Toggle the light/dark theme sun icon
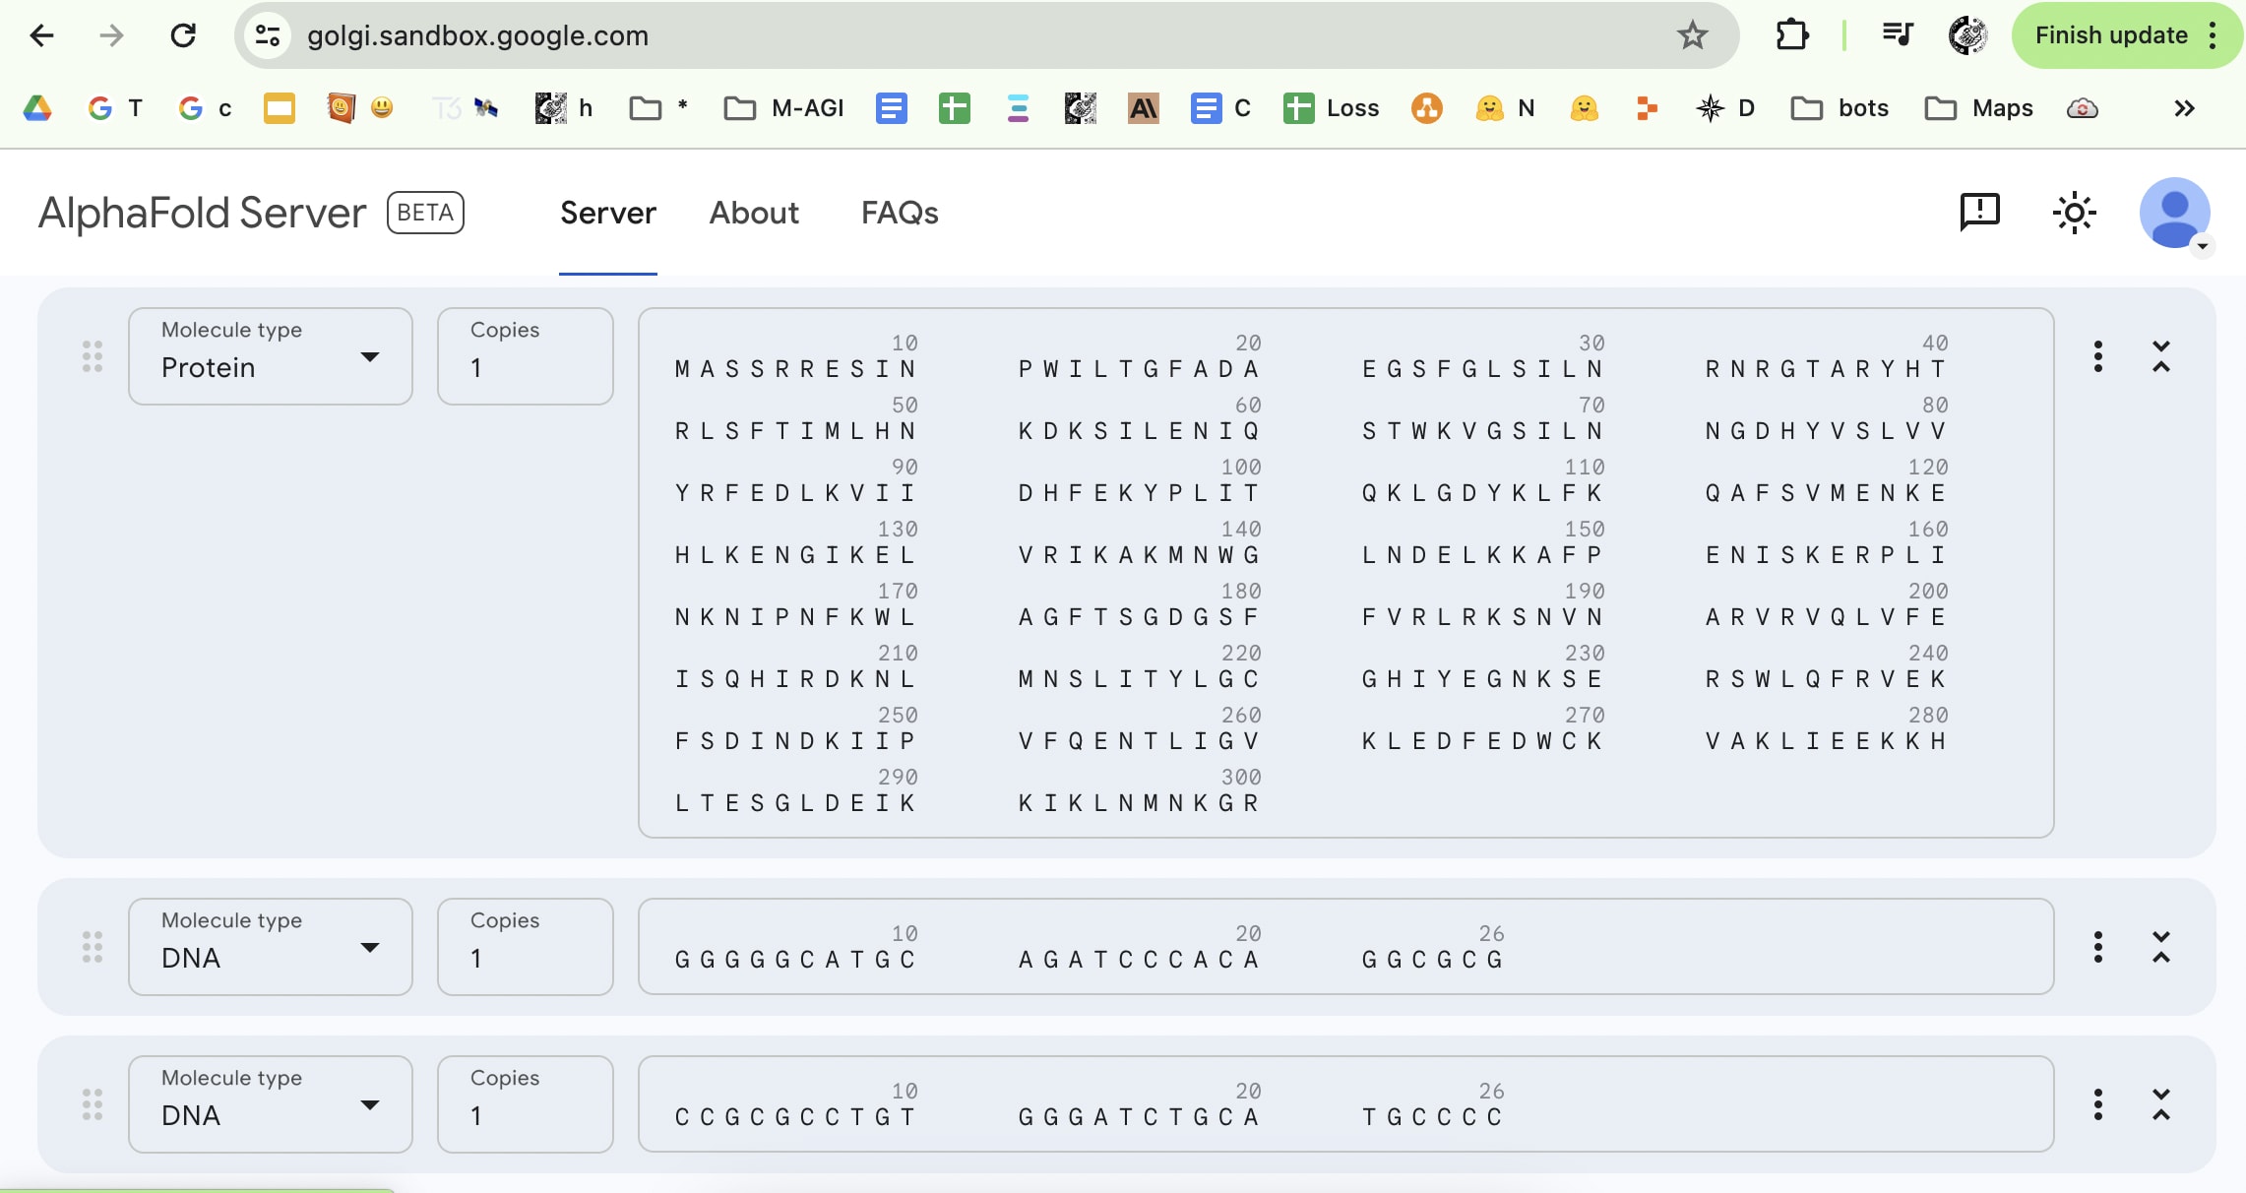This screenshot has height=1193, width=2246. coord(2074,213)
